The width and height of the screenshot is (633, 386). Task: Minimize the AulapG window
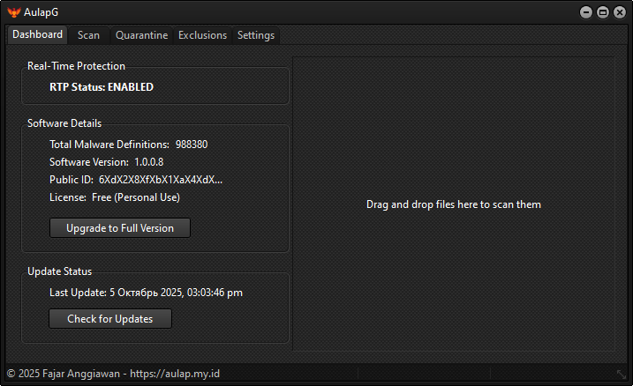point(586,12)
